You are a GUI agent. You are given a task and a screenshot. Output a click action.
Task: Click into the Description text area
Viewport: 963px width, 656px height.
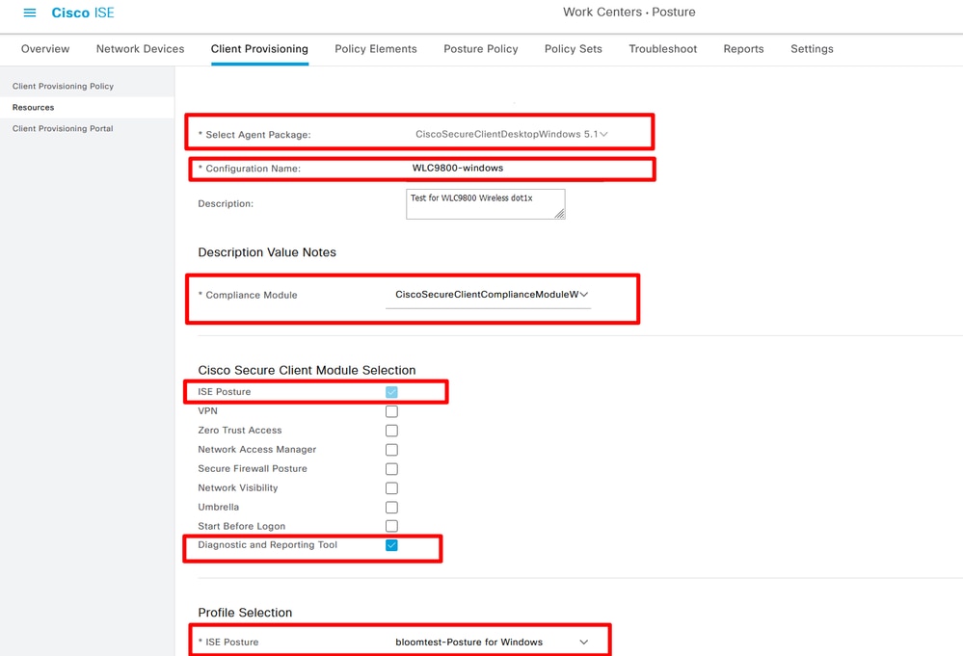(485, 203)
